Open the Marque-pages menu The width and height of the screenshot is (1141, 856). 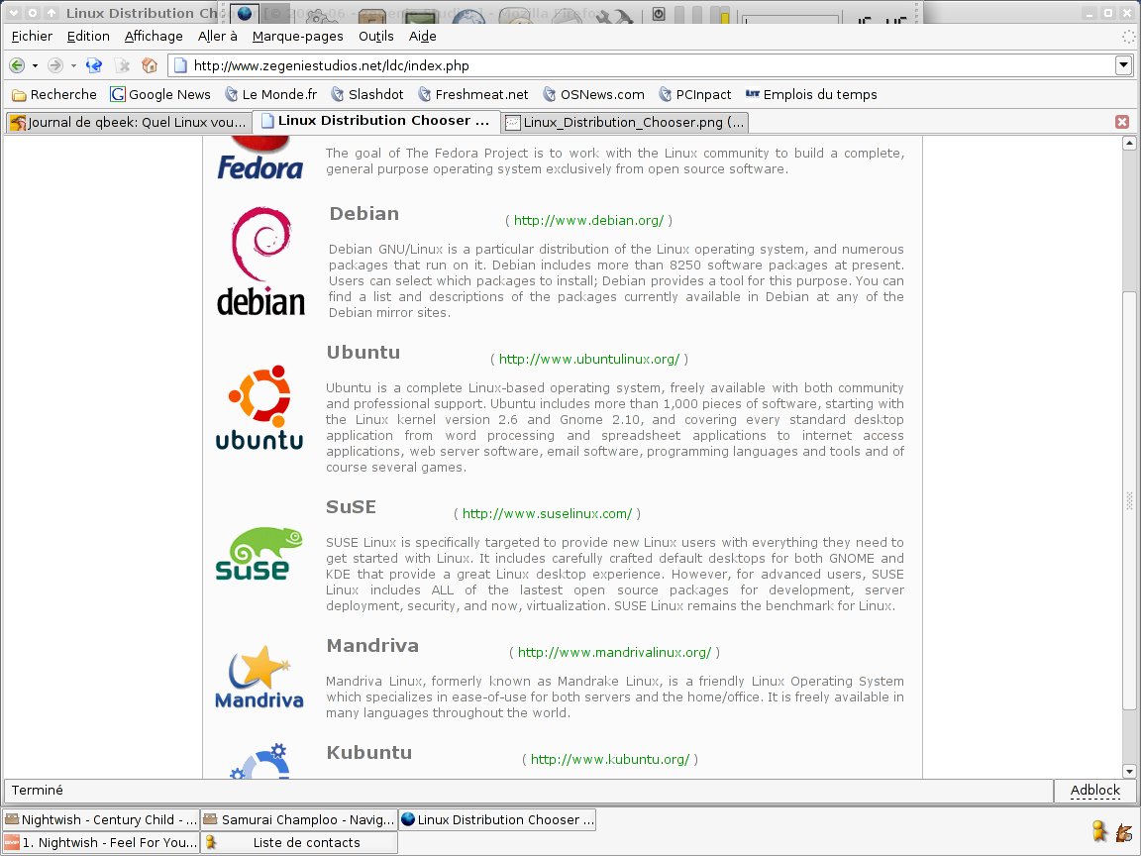click(x=297, y=36)
